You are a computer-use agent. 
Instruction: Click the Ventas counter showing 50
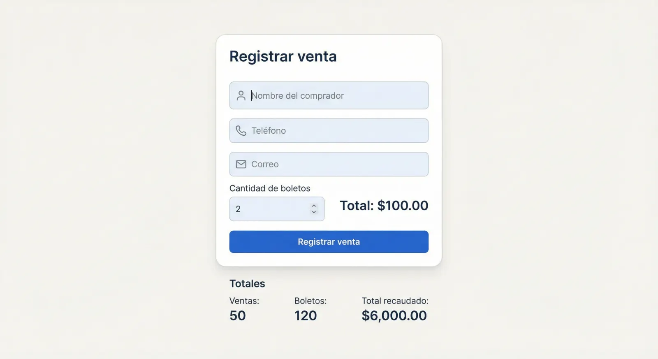pyautogui.click(x=237, y=315)
